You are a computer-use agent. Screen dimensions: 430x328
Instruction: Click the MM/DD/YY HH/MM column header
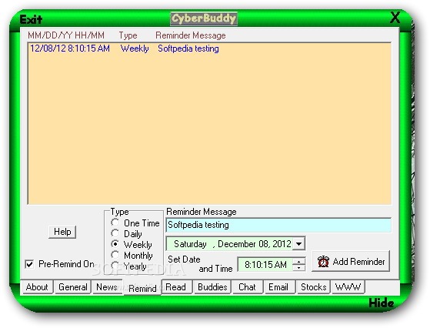click(x=66, y=35)
